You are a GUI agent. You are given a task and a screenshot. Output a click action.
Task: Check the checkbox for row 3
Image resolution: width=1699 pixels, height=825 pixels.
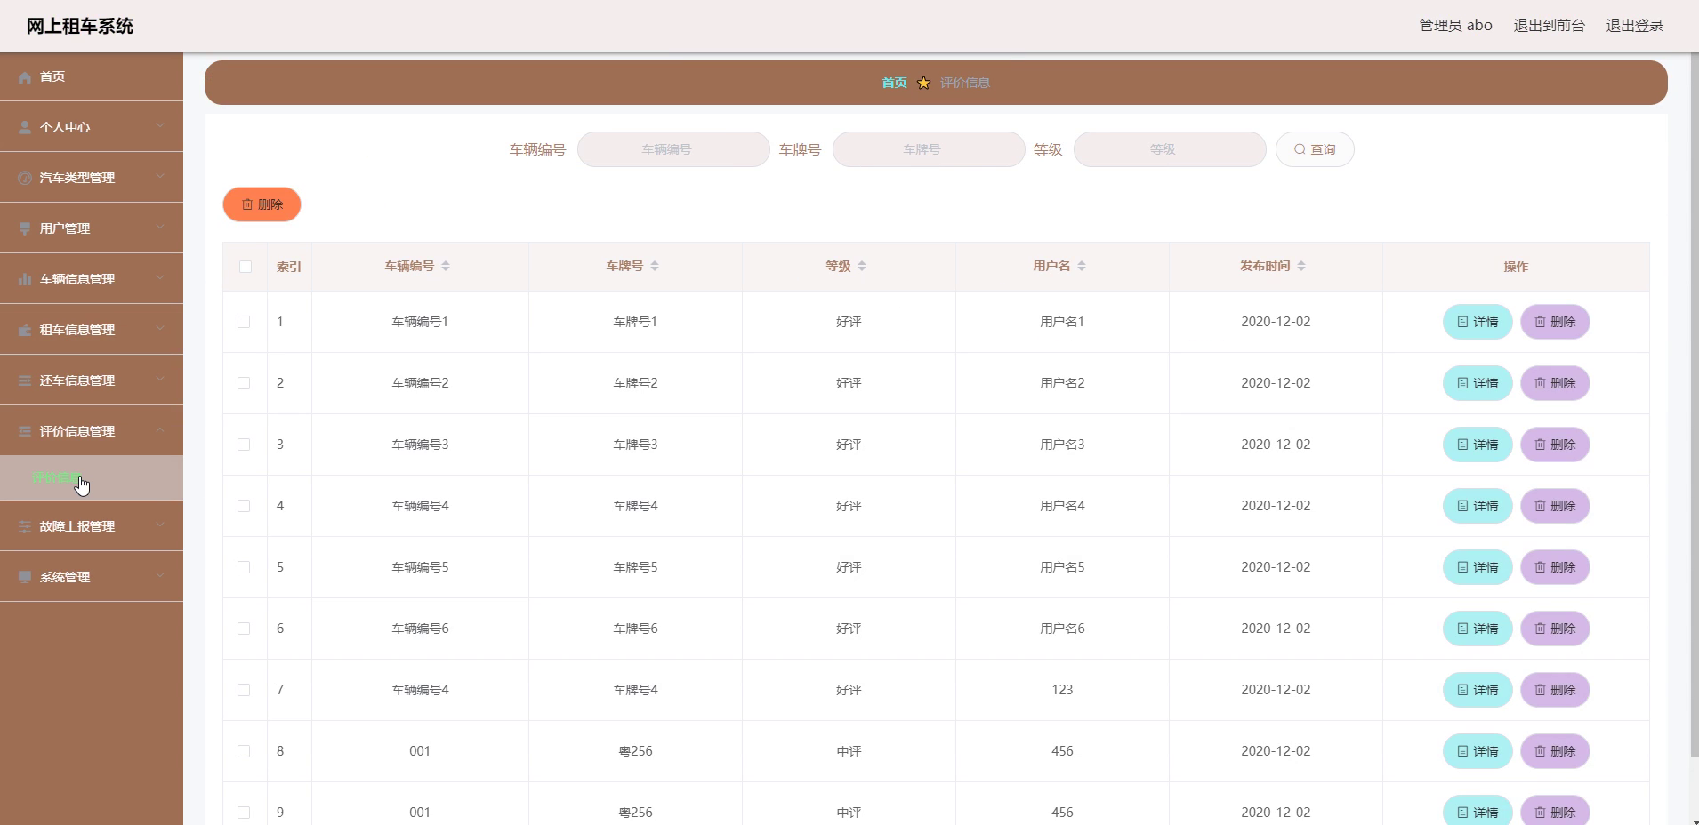[x=244, y=445]
